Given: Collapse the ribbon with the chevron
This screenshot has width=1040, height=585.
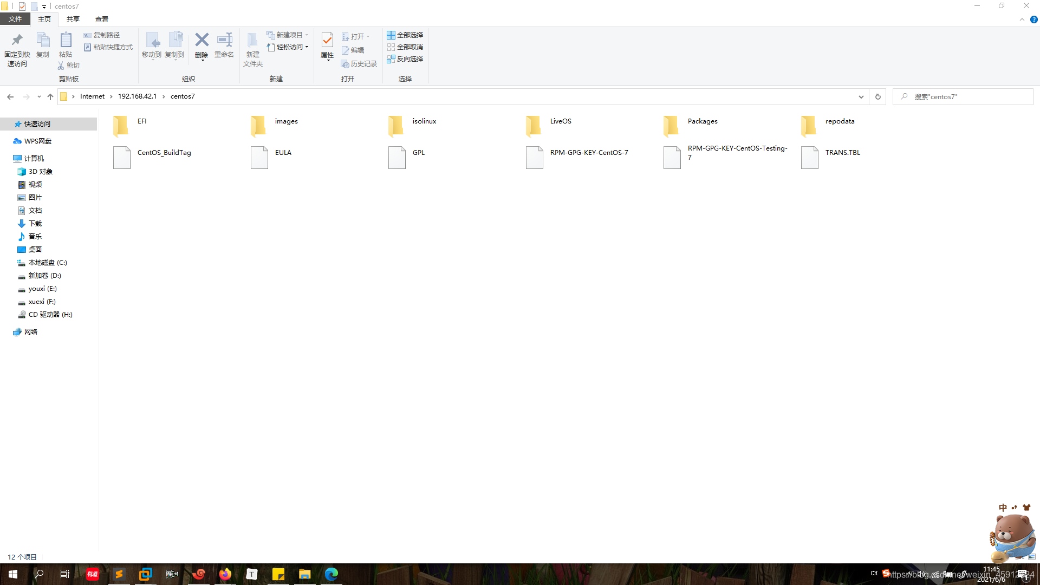Looking at the screenshot, I should tap(1022, 19).
